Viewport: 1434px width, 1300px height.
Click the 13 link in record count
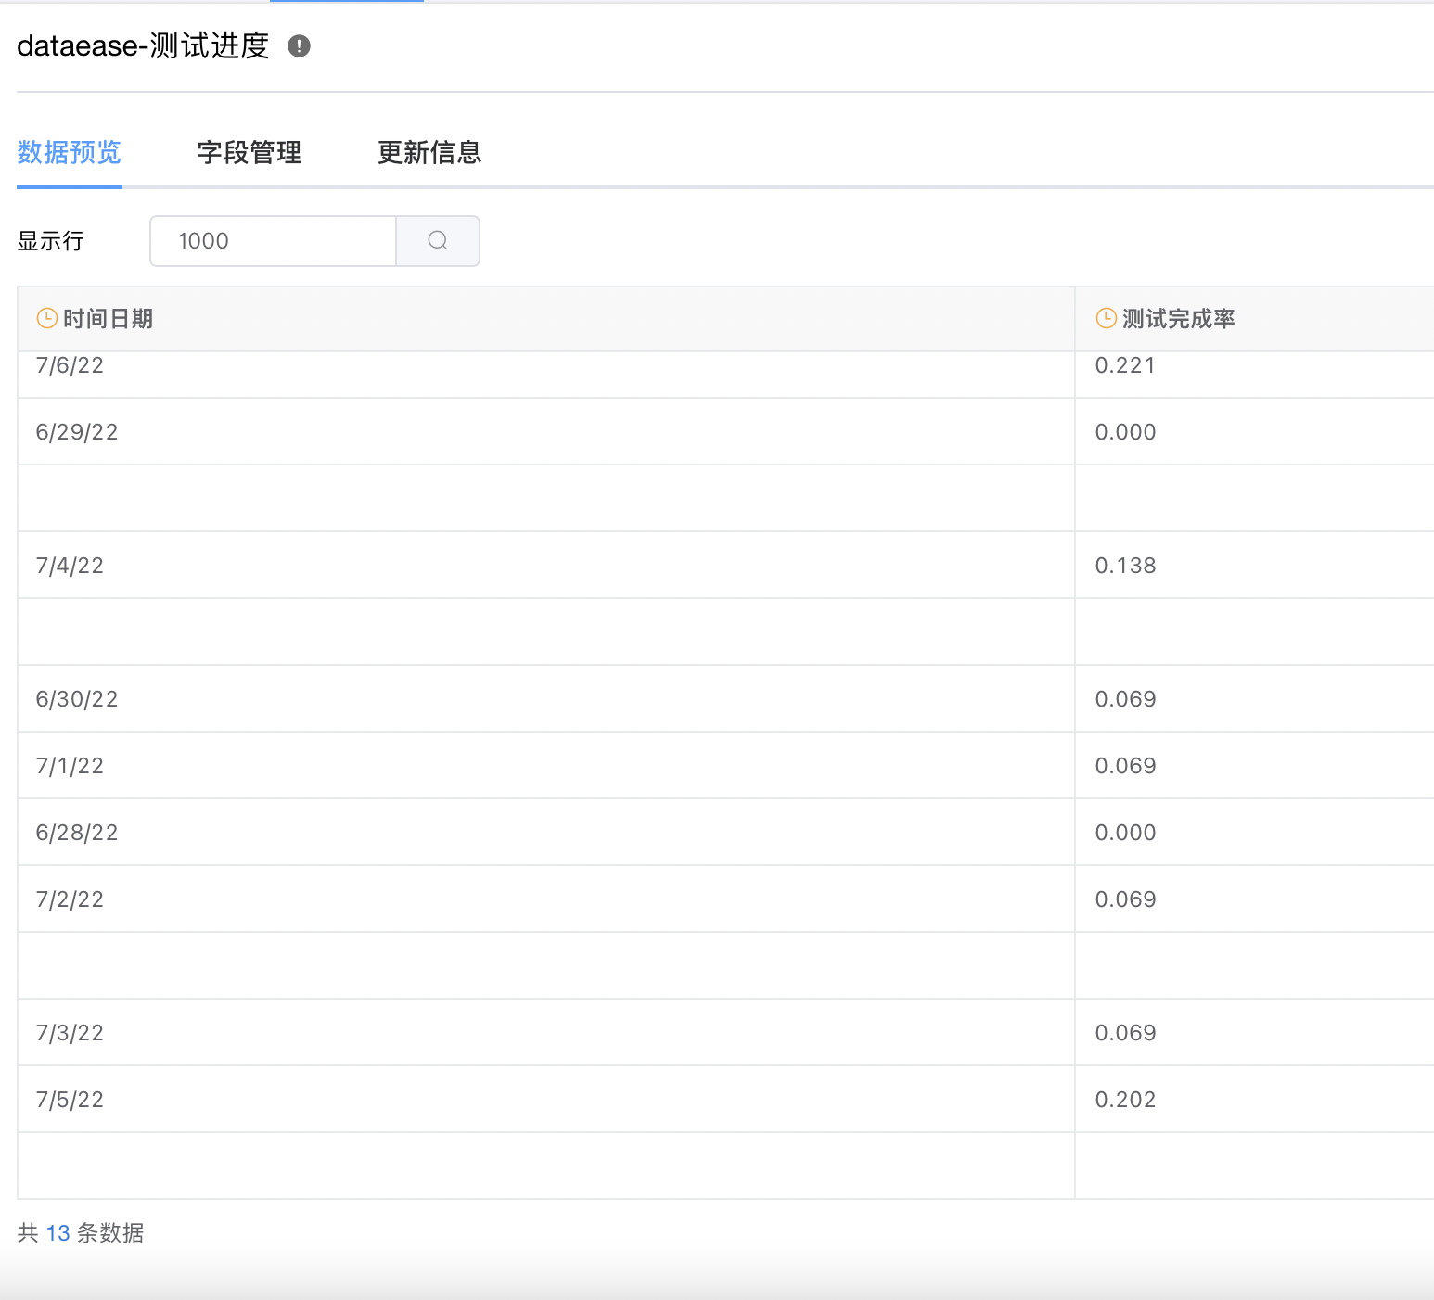57,1233
